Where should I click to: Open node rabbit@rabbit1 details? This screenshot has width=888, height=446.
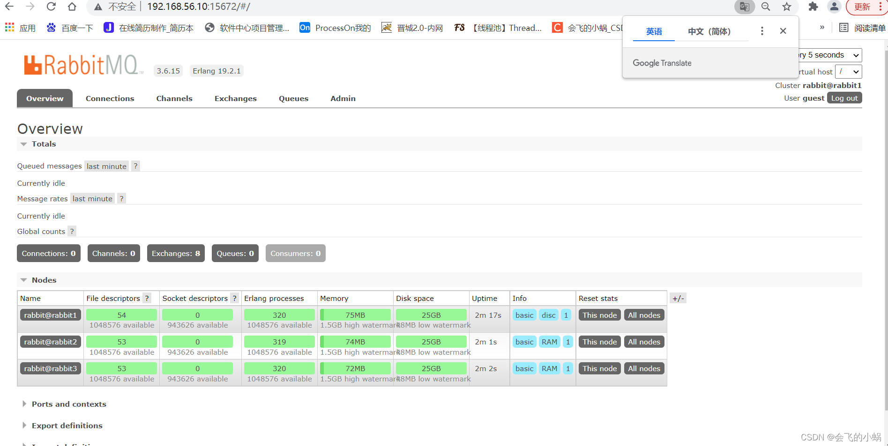[51, 315]
